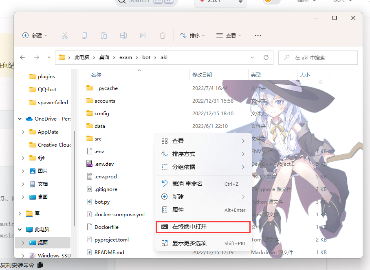Click the exam breadcrumb segment
The height and width of the screenshot is (270, 370).
point(126,57)
